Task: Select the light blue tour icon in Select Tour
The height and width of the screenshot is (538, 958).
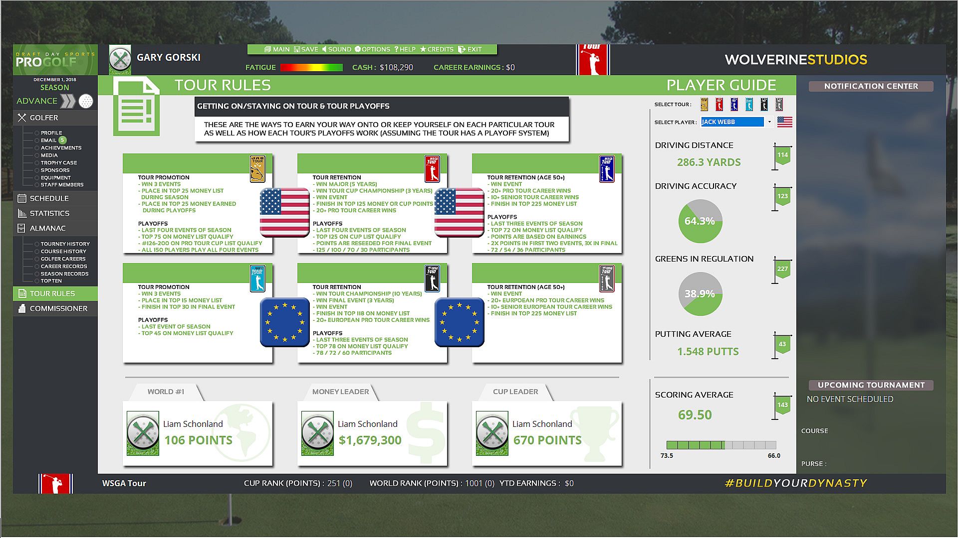Action: pos(749,104)
